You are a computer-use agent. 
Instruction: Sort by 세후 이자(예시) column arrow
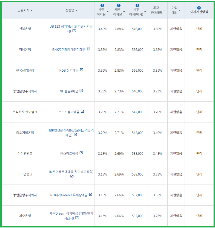[x=145, y=12]
